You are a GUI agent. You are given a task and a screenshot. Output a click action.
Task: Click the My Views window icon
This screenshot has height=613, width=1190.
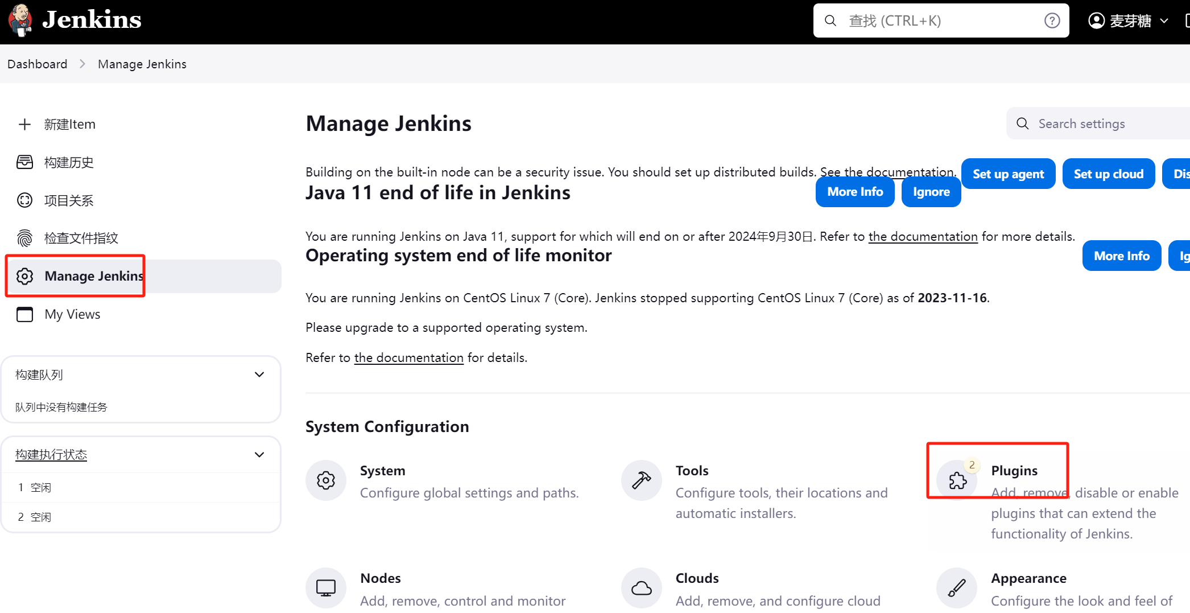[24, 314]
